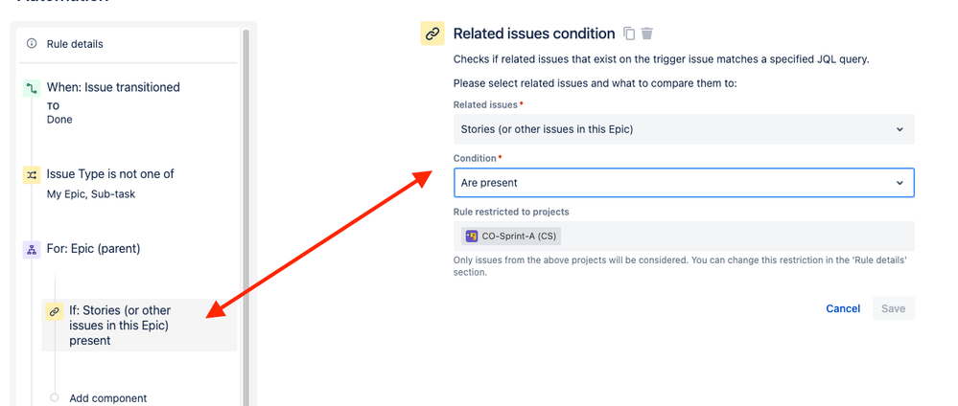Click the link icon beside If: Stories condition
958x406 pixels.
(55, 311)
